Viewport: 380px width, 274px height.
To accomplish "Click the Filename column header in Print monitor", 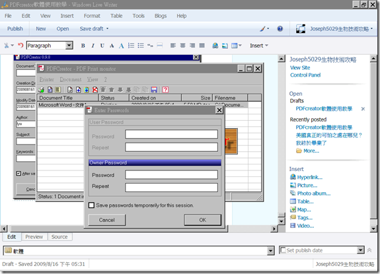I will [230, 98].
